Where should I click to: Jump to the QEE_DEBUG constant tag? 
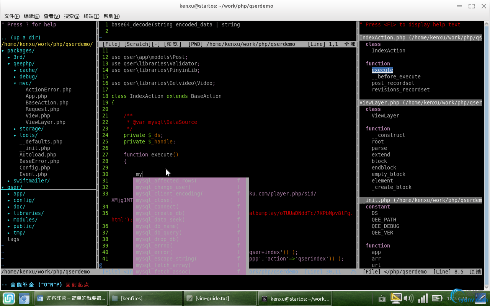[x=385, y=226]
